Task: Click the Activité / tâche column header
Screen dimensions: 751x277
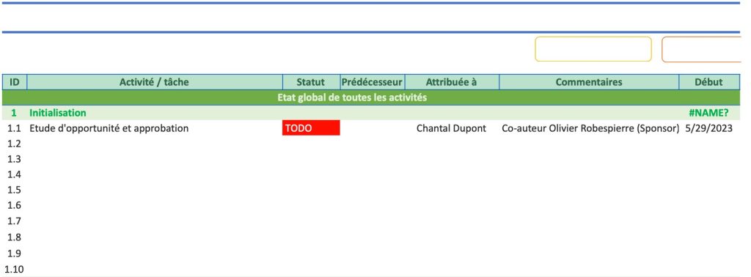Action: pos(155,82)
